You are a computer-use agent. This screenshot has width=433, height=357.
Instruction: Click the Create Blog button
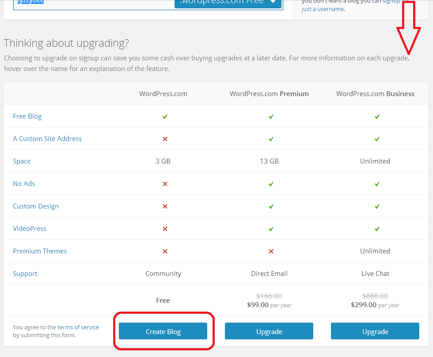tap(163, 331)
